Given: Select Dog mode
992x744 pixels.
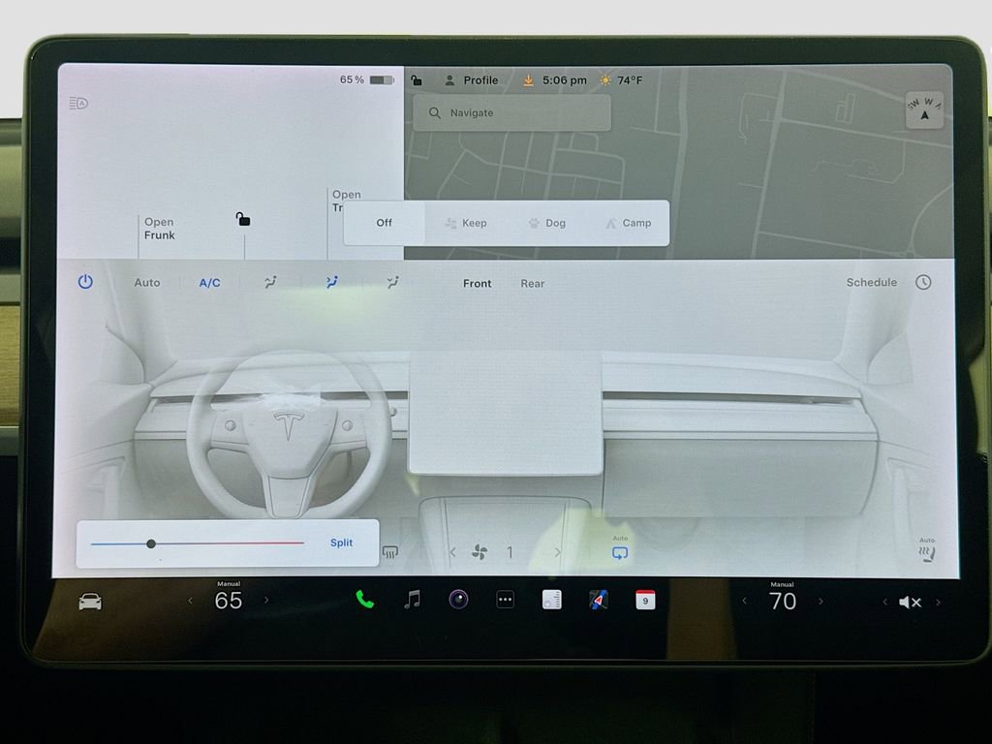Looking at the screenshot, I should (546, 223).
